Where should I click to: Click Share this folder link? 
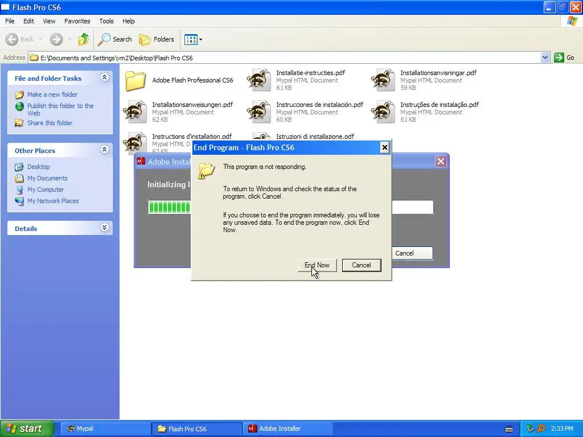tap(50, 123)
